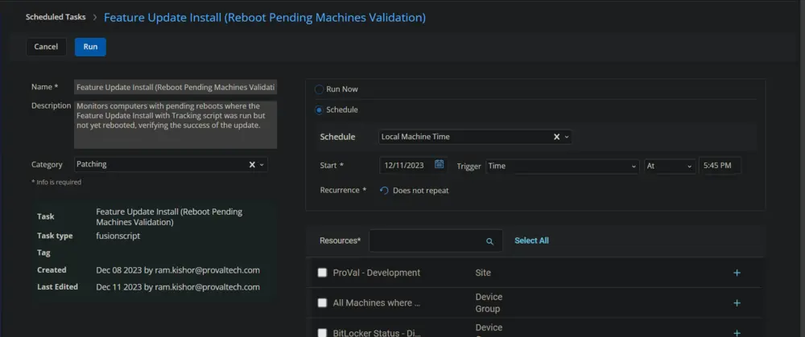The image size is (805, 337).
Task: Add ProVal - Development site with plus
Action: pos(737,273)
